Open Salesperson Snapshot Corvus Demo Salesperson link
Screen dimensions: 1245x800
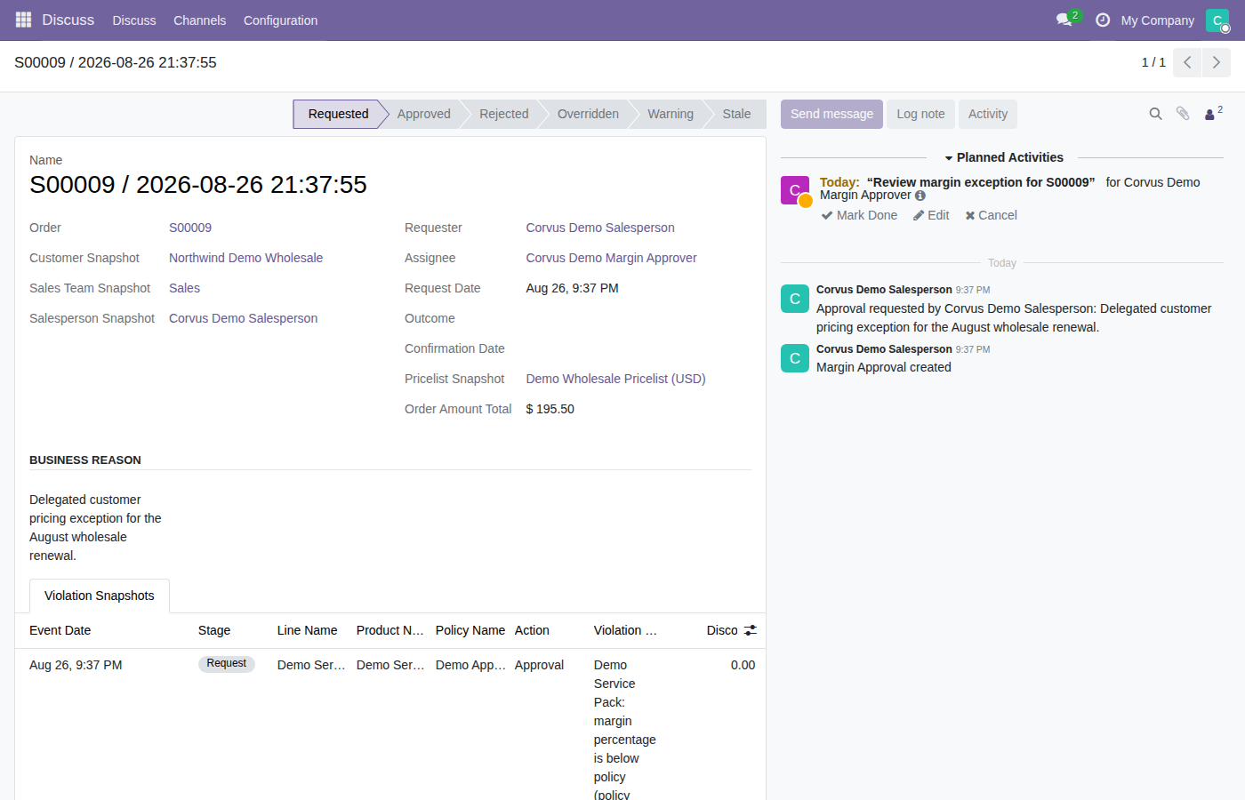[x=243, y=318]
